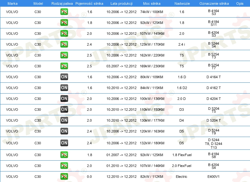This screenshot has height=182, width=250.
Task: Click the body type 2.4 i
Action: coord(182,44)
